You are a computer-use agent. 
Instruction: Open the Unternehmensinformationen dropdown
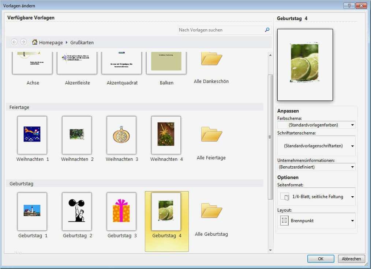pos(316,167)
